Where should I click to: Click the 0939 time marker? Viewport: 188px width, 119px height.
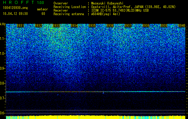pyautogui.click(x=164, y=26)
